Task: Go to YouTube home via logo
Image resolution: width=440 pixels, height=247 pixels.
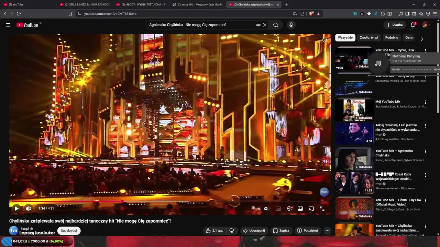Action: click(x=27, y=25)
